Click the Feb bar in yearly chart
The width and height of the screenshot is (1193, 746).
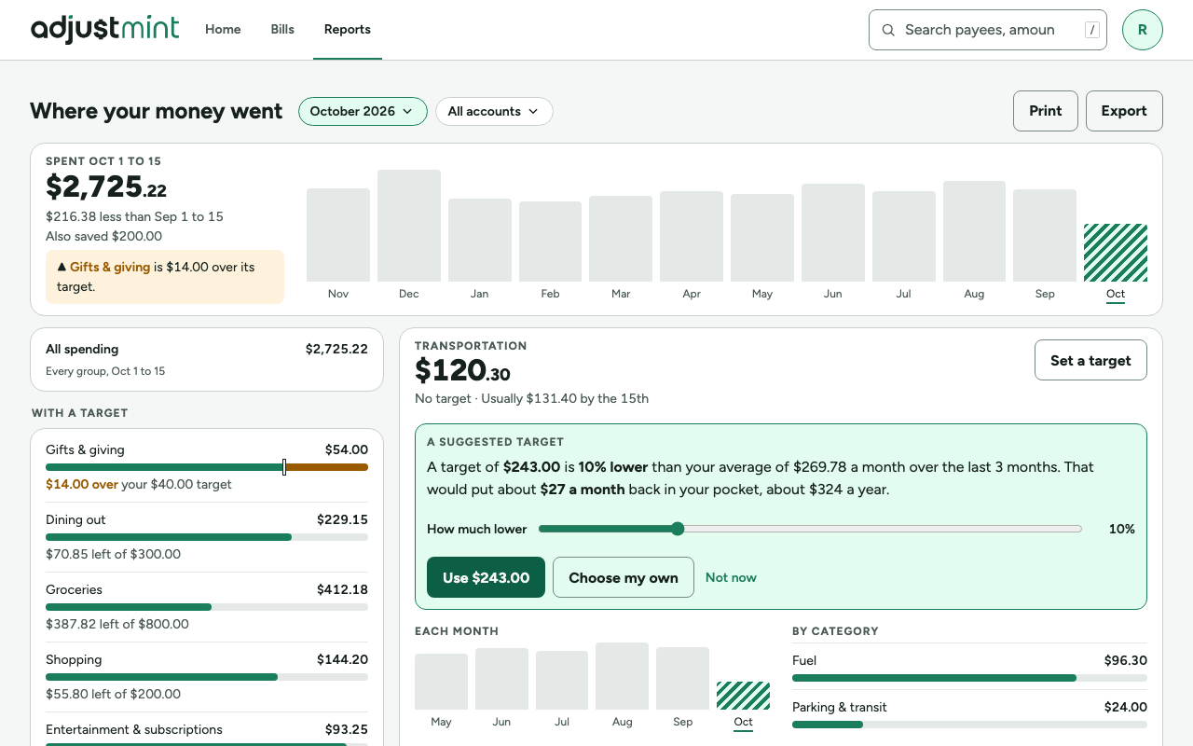(x=550, y=242)
